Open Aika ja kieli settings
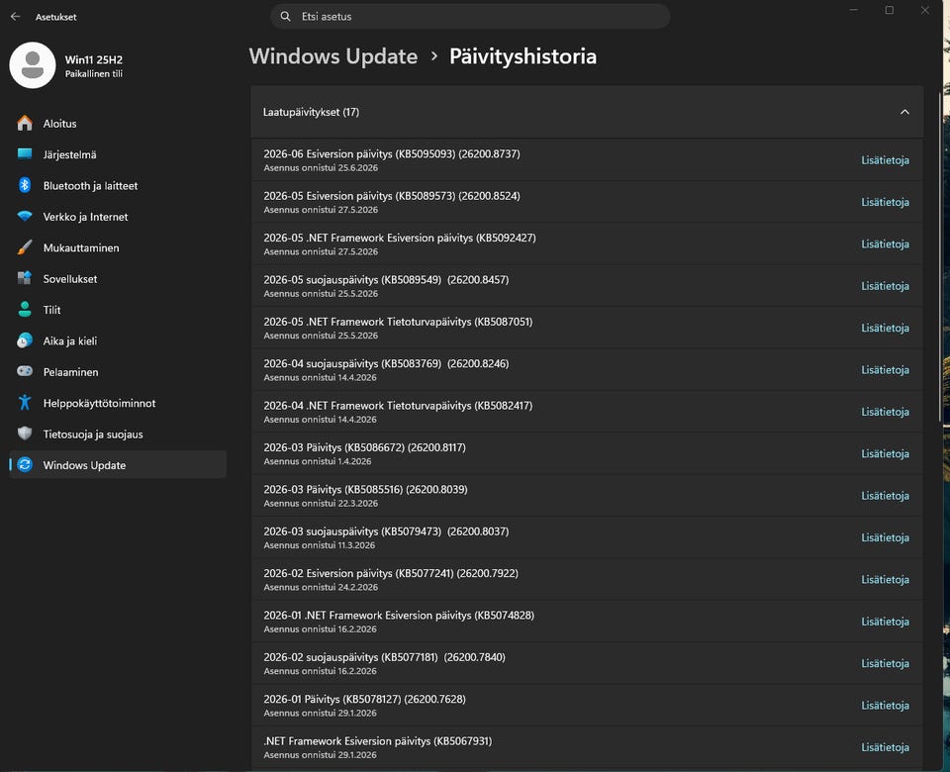The image size is (950, 772). [118, 341]
